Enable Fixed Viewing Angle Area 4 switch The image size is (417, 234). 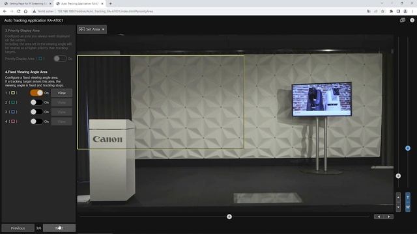tap(36, 122)
